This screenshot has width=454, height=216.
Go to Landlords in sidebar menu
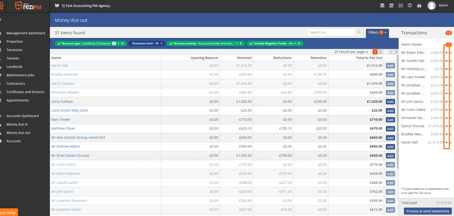(x=14, y=67)
